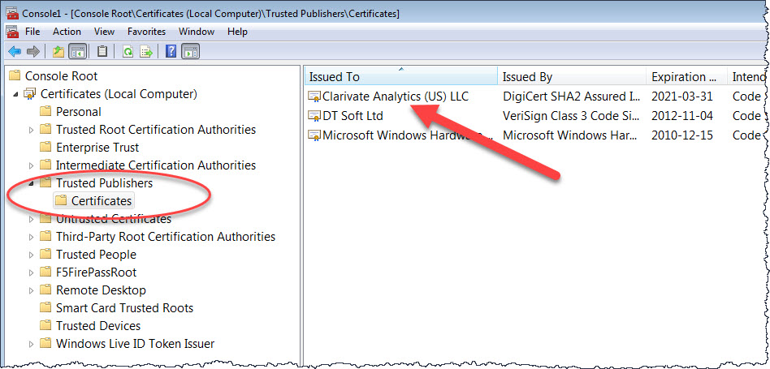Click the VeriSign Class 3 Code Signing issuer cell
The image size is (770, 369).
572,116
